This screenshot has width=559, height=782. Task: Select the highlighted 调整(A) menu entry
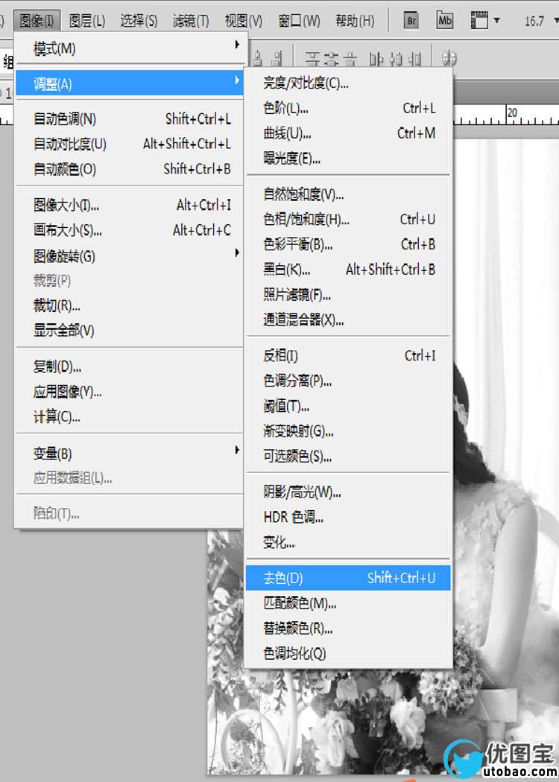pos(130,83)
